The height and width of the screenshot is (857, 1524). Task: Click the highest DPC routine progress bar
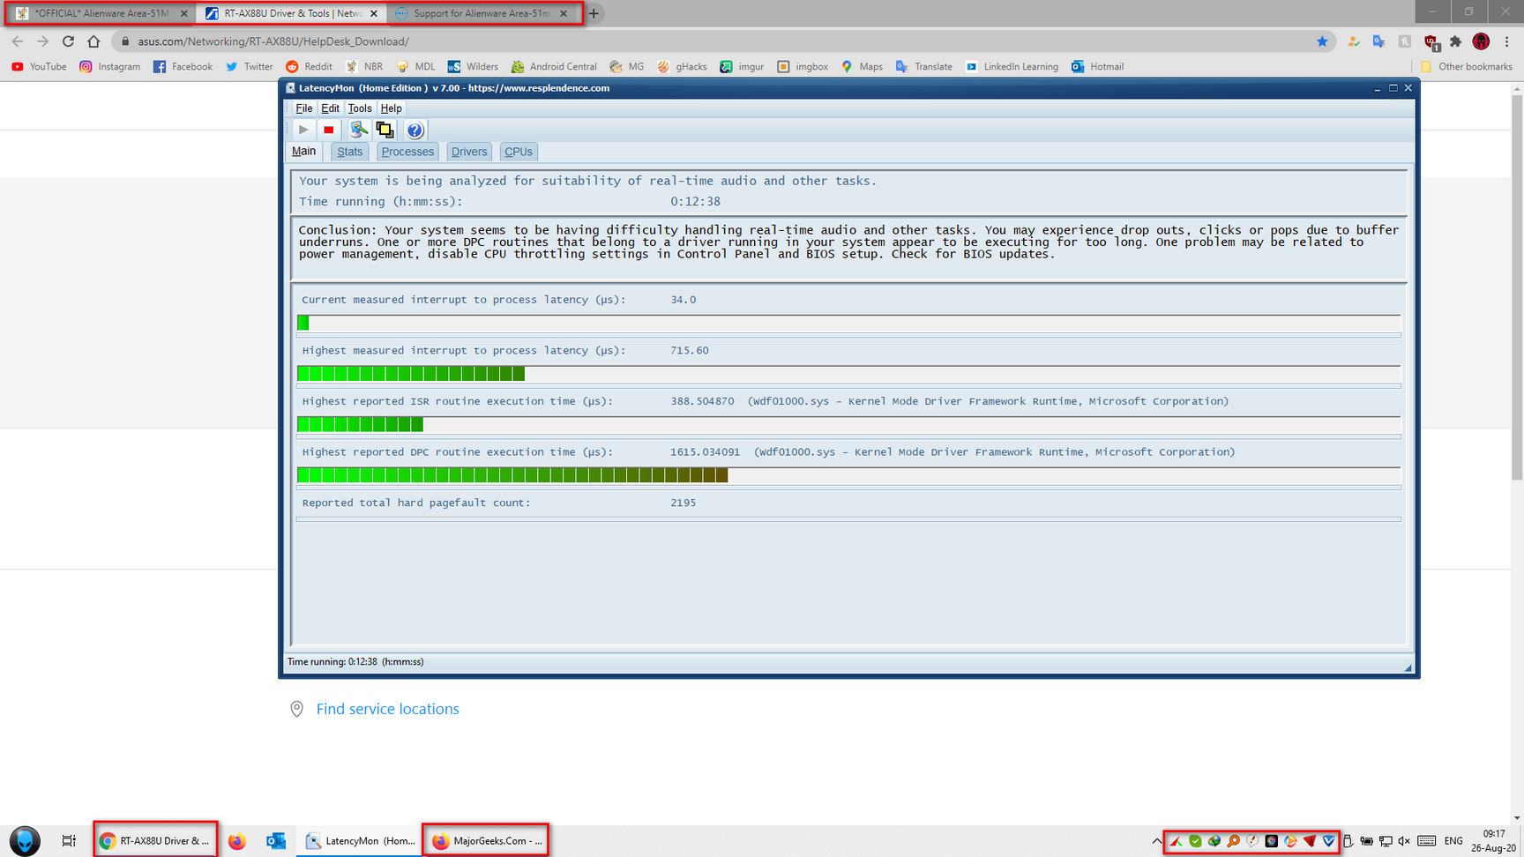pyautogui.click(x=848, y=475)
